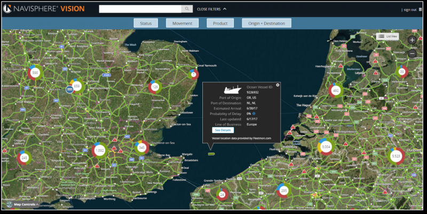The width and height of the screenshot is (427, 214).
Task: Click the Navisphere Vision logo
Action: tap(44, 9)
